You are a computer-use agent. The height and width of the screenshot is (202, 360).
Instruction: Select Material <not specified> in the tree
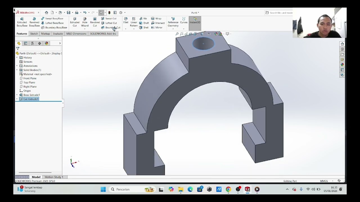[x=35, y=74]
